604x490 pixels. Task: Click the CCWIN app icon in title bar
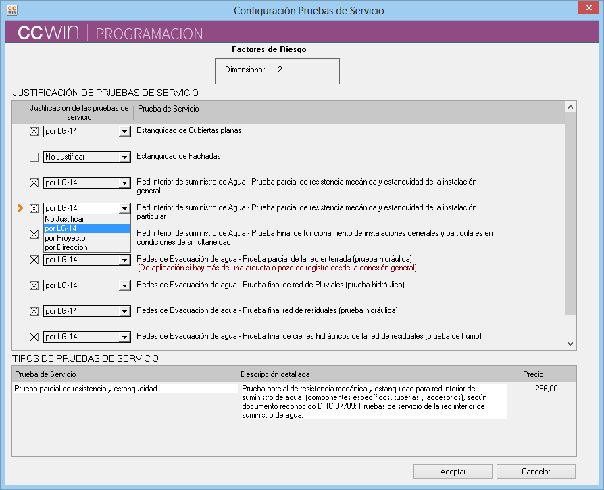tap(11, 10)
